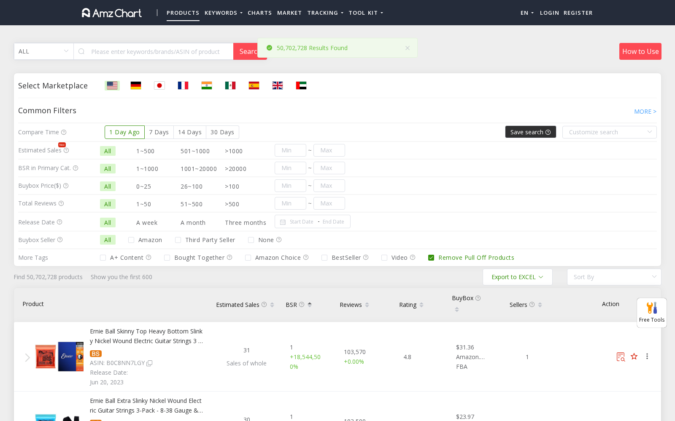This screenshot has height=421, width=675.
Task: Focus the keyword/brand/ASIN search field
Action: (154, 51)
